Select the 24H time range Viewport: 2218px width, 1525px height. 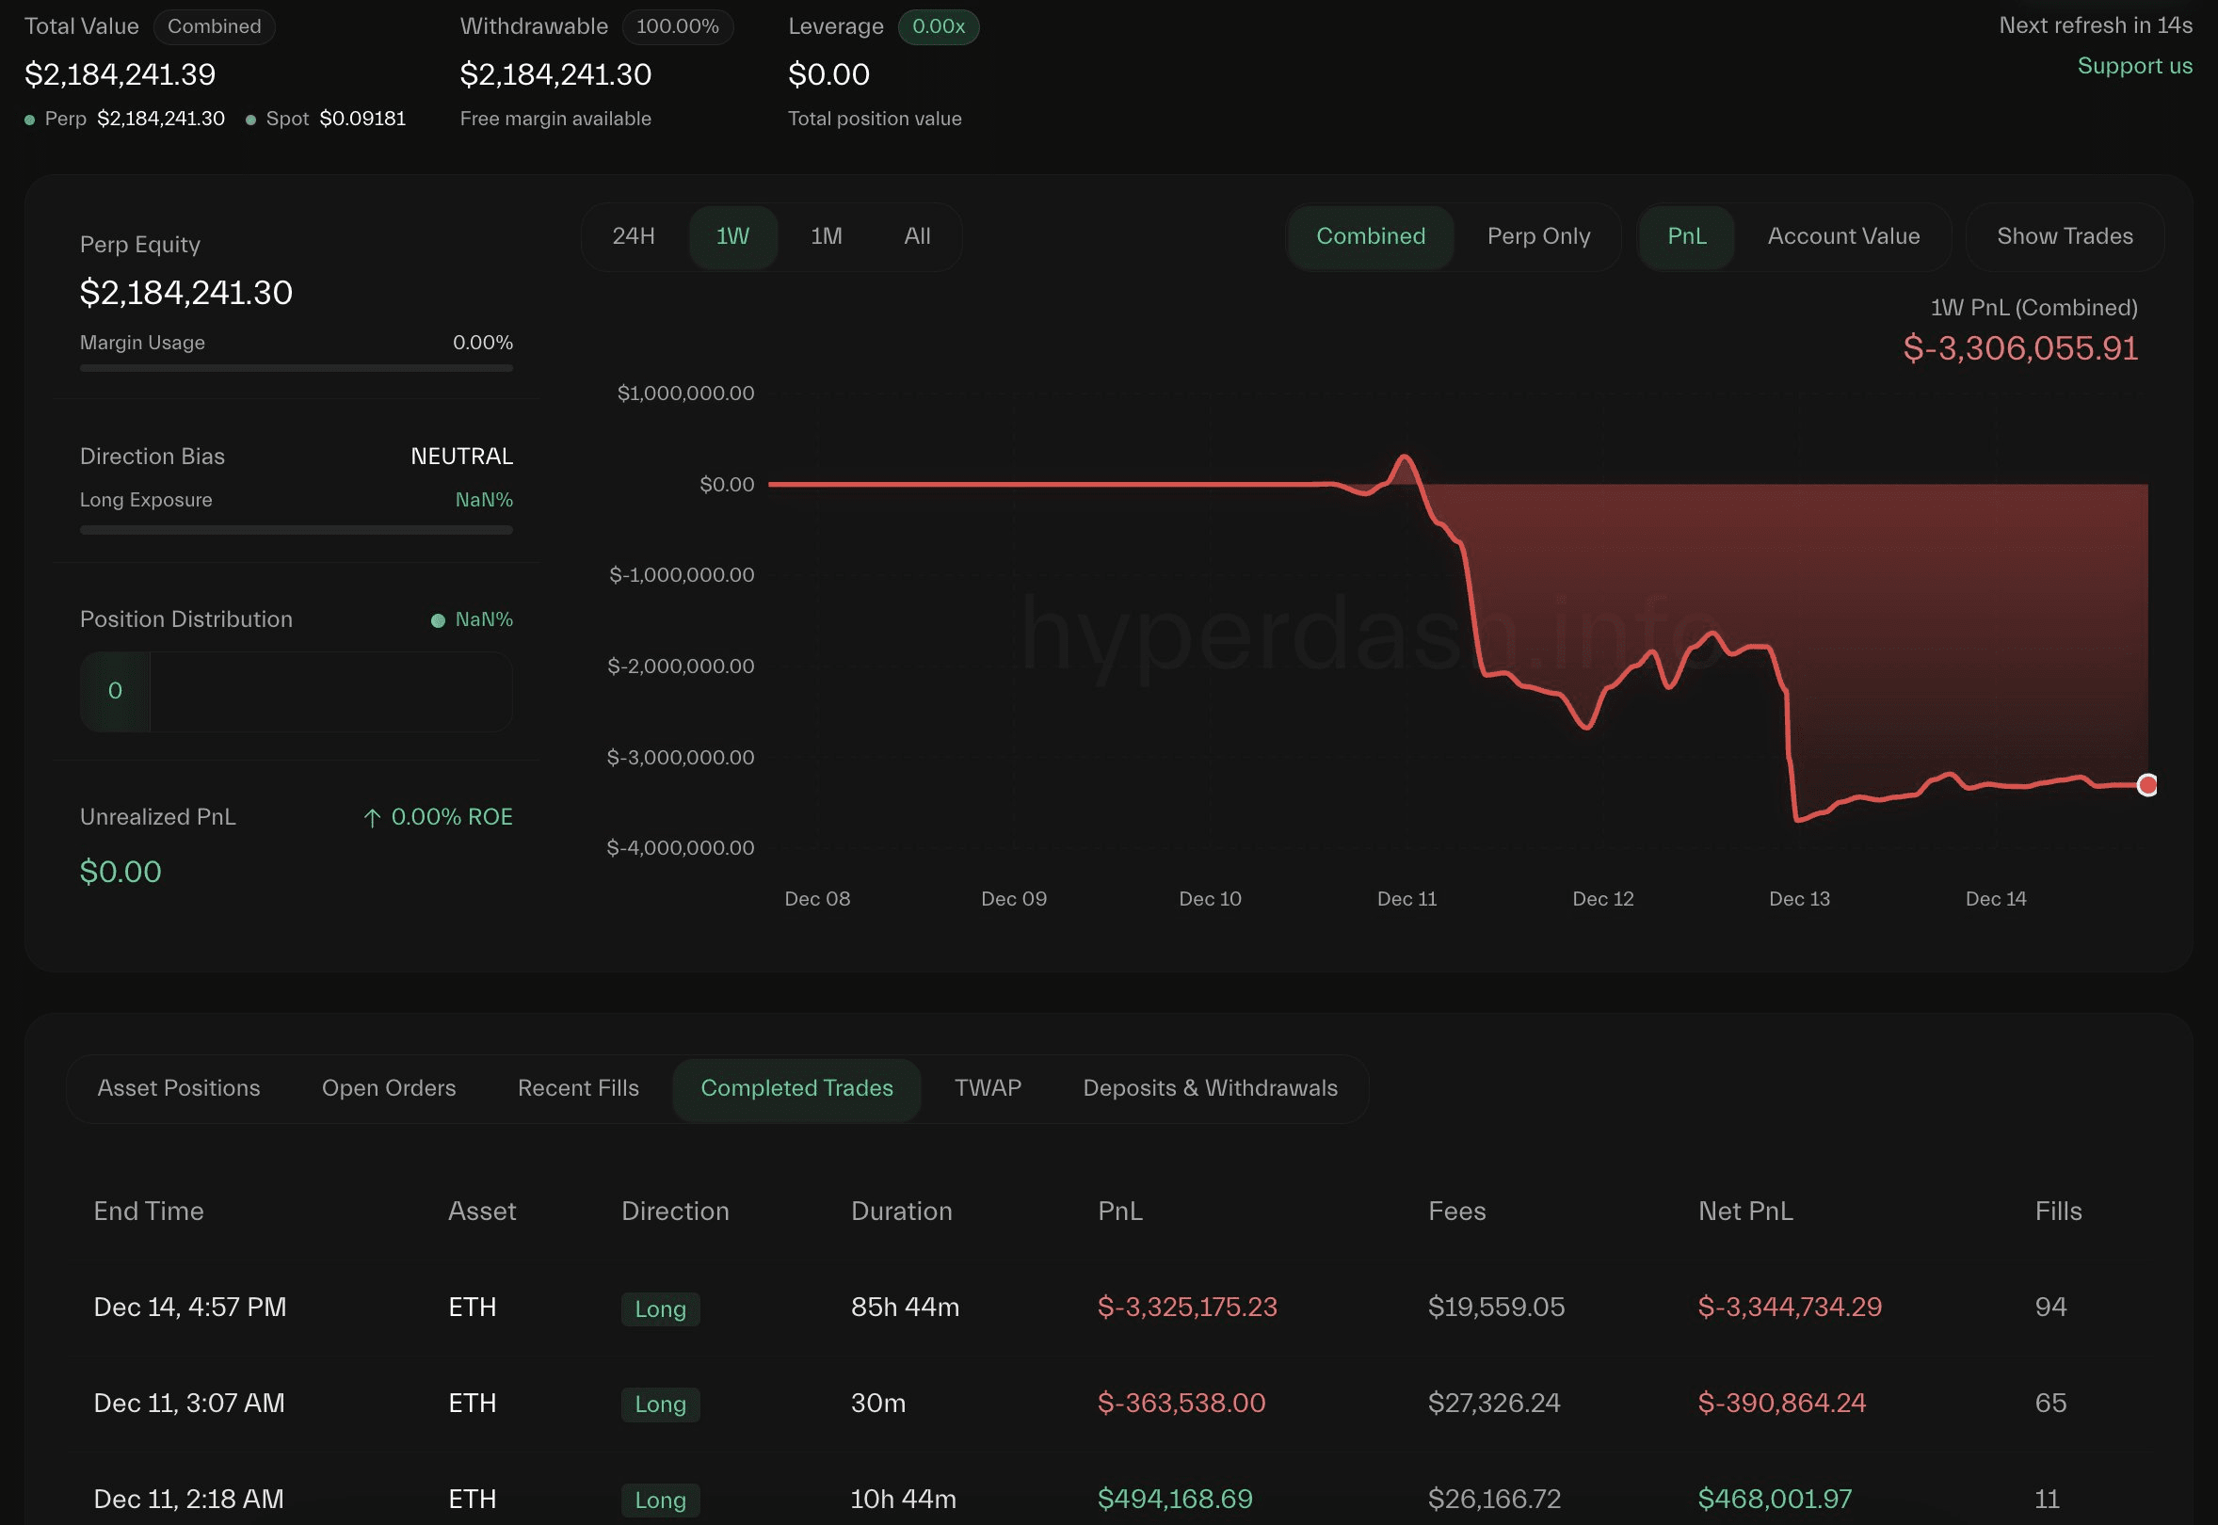coord(634,236)
